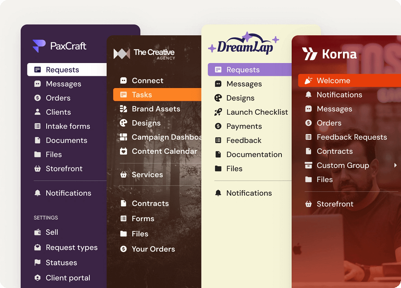Image resolution: width=401 pixels, height=288 pixels.
Task: Open Messages icon in PaxCraft sidebar
Action: (x=38, y=84)
